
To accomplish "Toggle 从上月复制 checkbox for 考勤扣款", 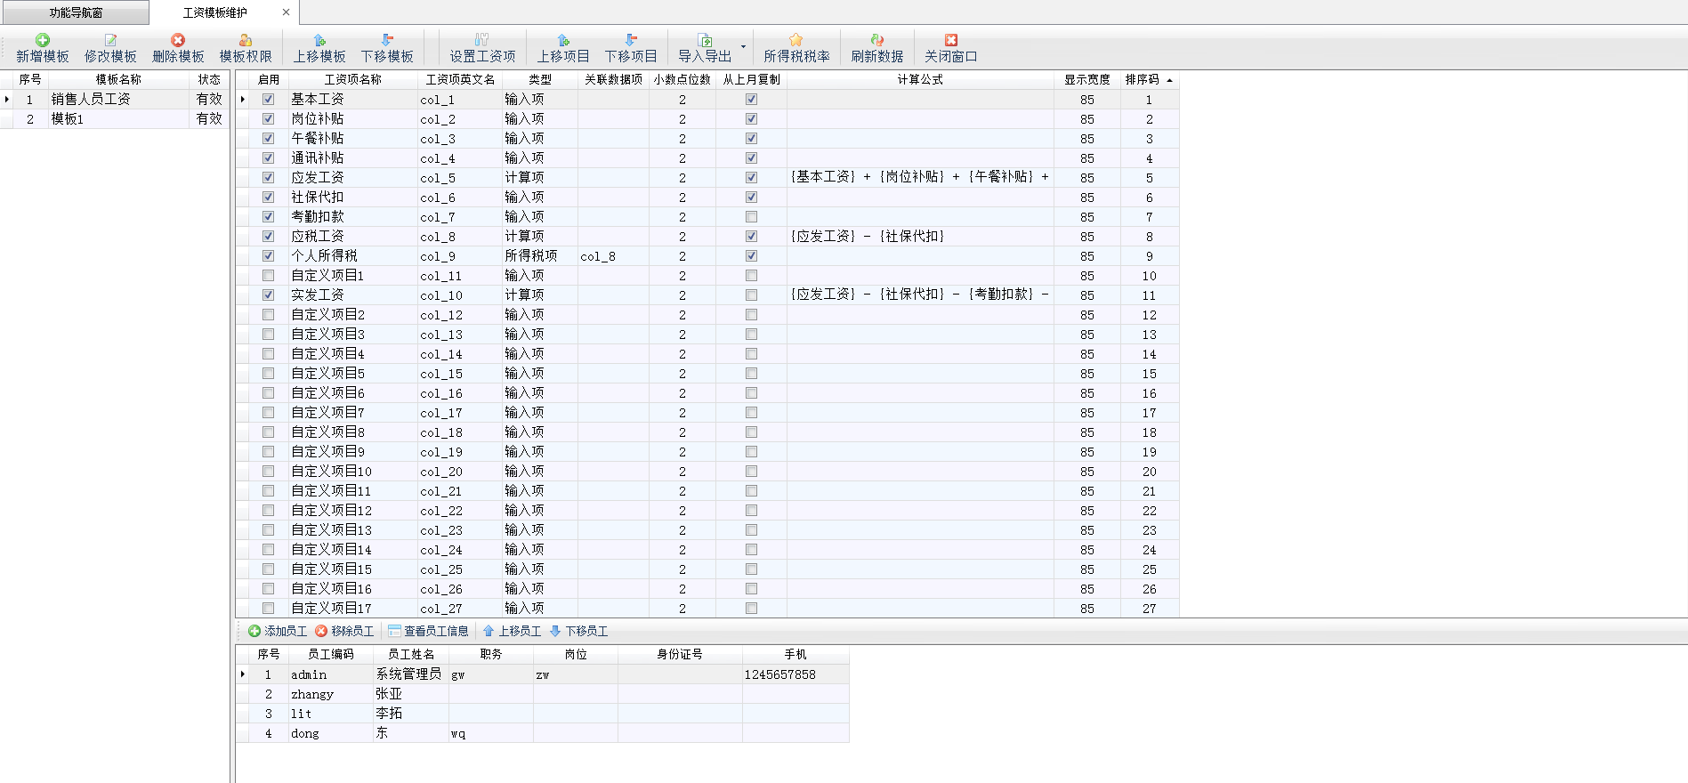I will [751, 217].
